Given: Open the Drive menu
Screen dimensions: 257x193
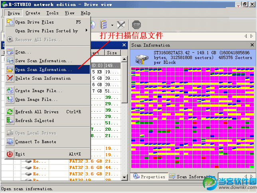Looking at the screenshot, I should coord(14,13).
